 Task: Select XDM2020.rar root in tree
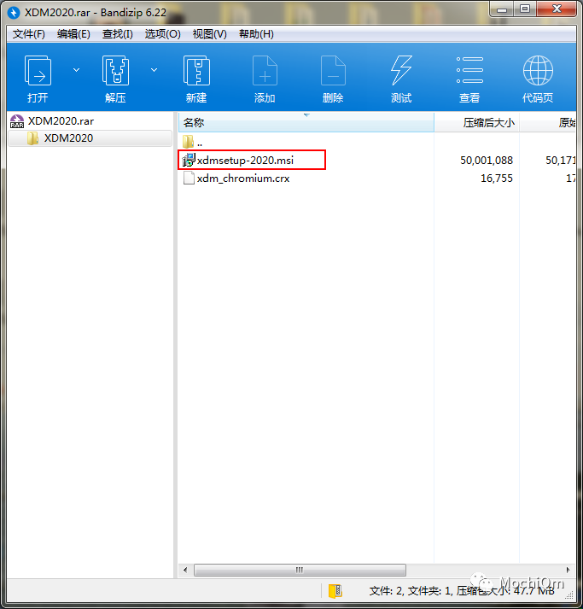[60, 121]
